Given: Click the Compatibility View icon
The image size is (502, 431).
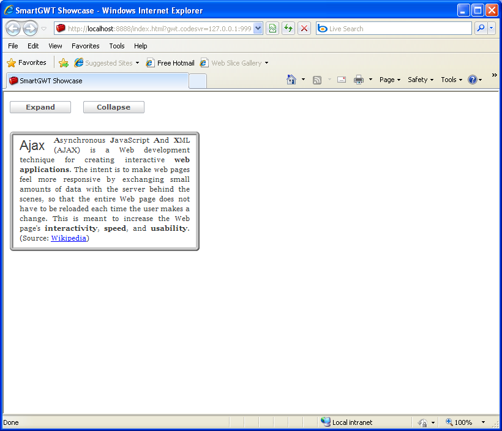Looking at the screenshot, I should (272, 29).
